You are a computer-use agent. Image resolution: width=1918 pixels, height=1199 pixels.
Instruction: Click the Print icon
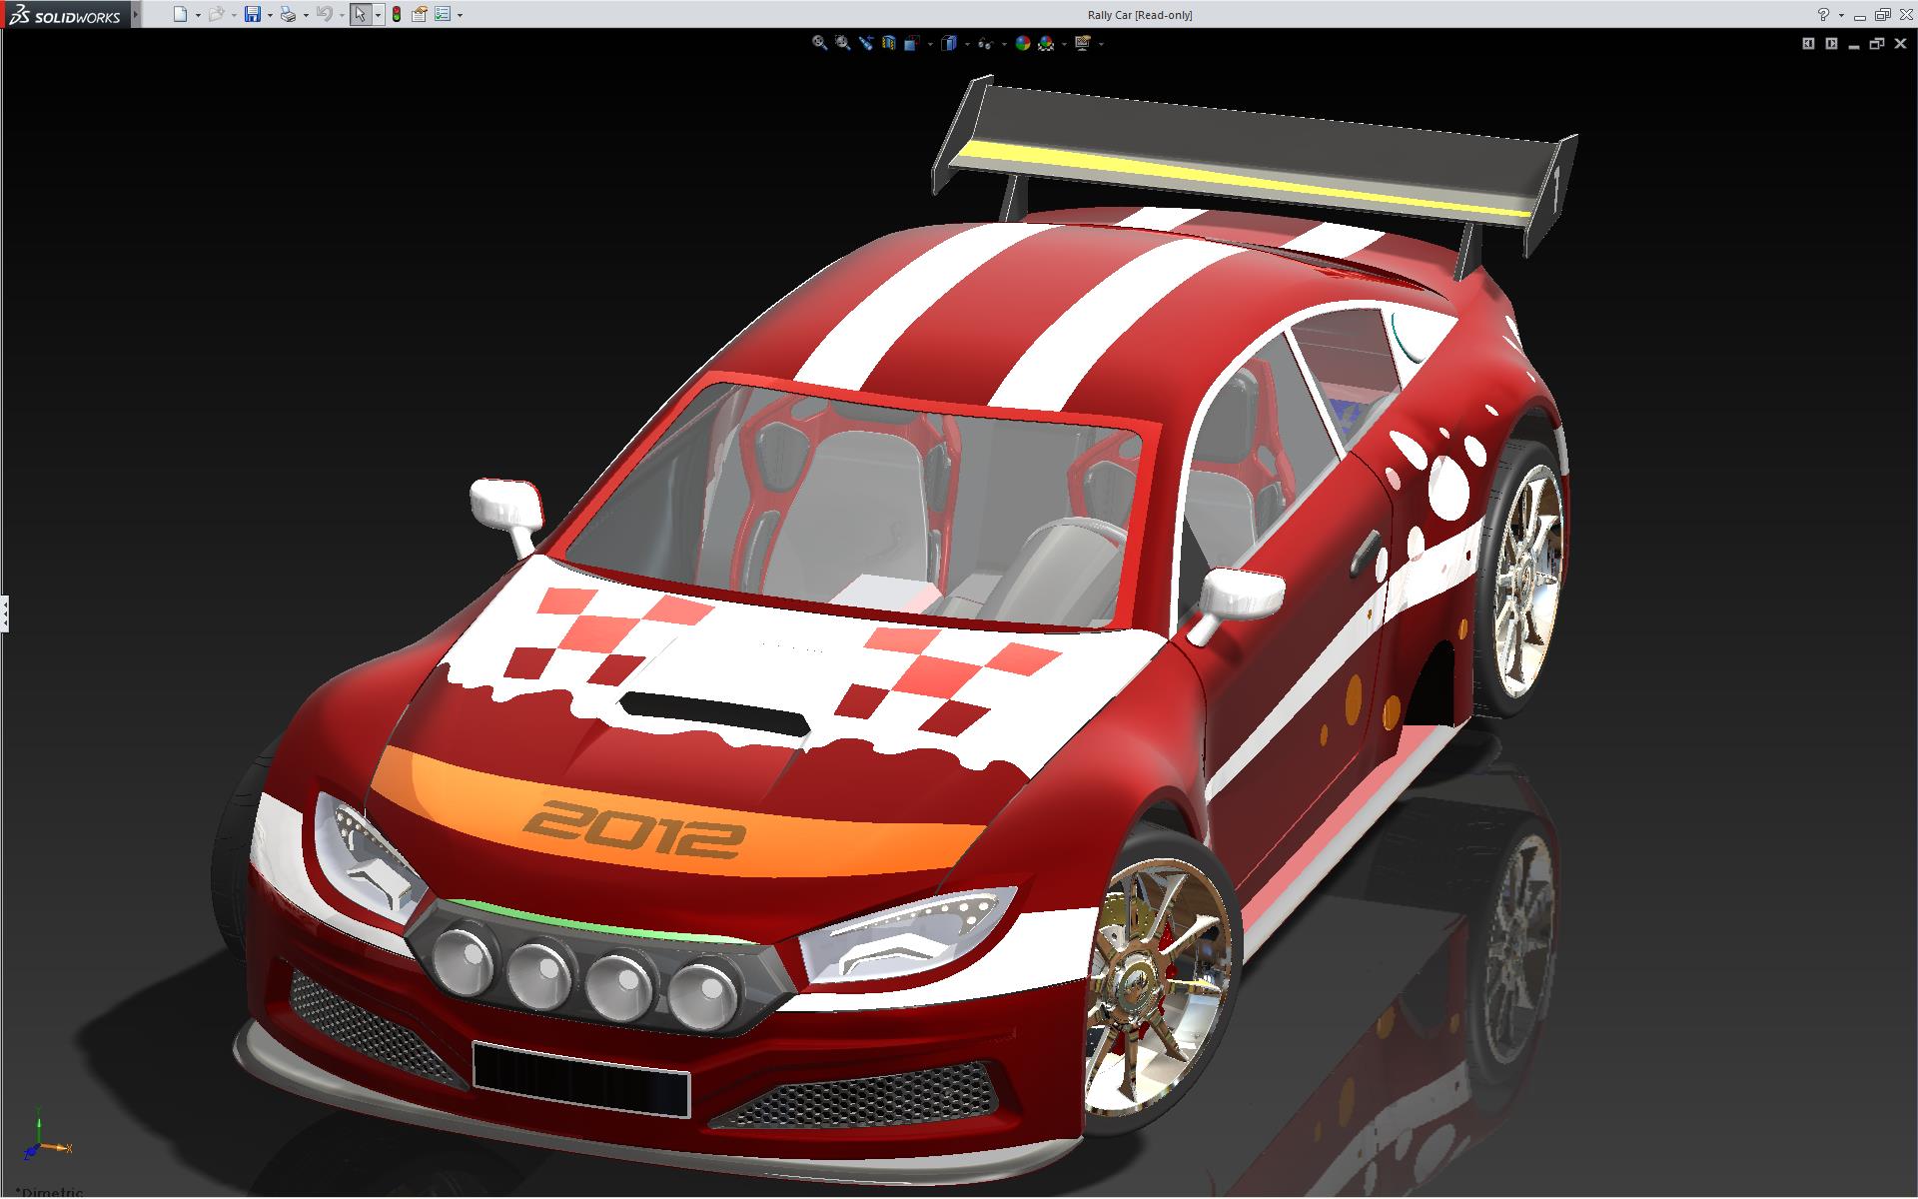pos(288,14)
